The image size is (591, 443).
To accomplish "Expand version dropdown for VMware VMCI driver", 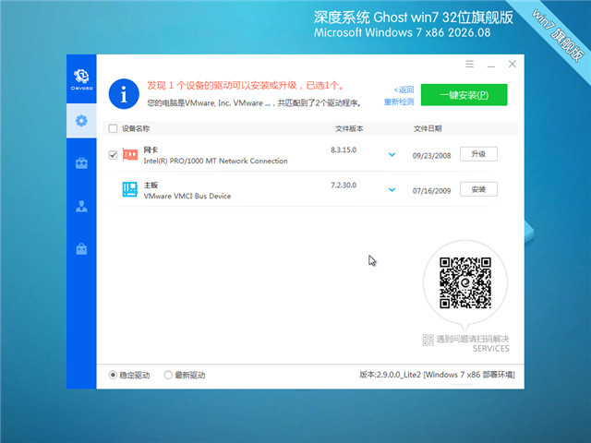I will (392, 189).
